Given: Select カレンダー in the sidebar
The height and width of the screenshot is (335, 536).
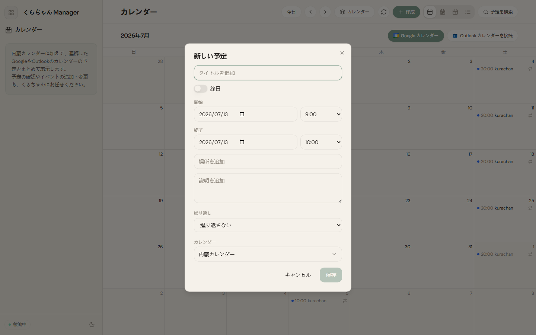Looking at the screenshot, I should [x=24, y=30].
